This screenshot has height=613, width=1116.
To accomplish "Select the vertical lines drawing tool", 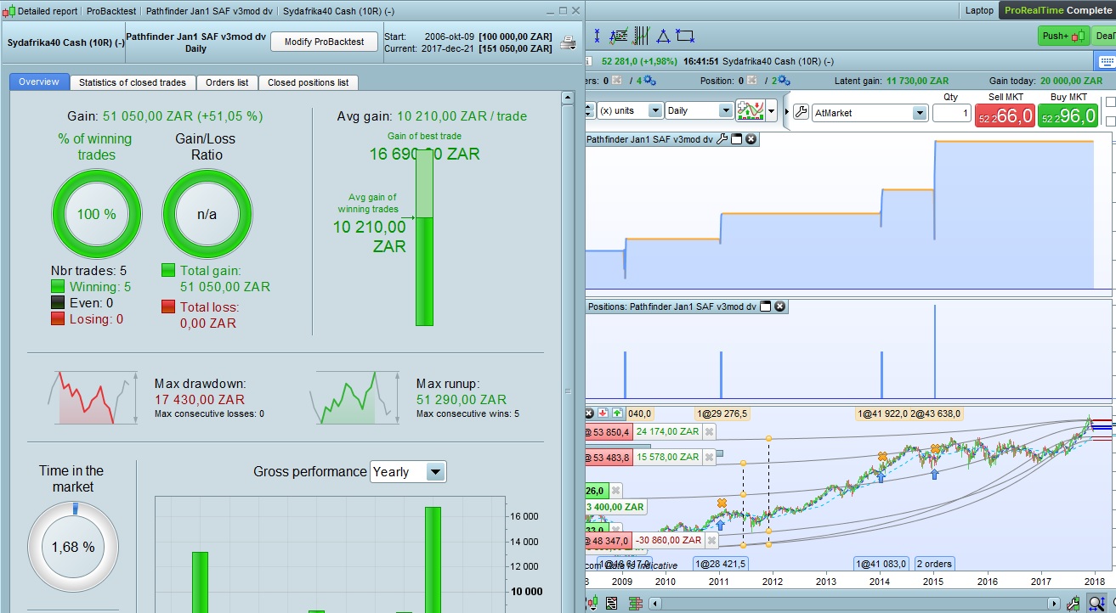I will (640, 37).
